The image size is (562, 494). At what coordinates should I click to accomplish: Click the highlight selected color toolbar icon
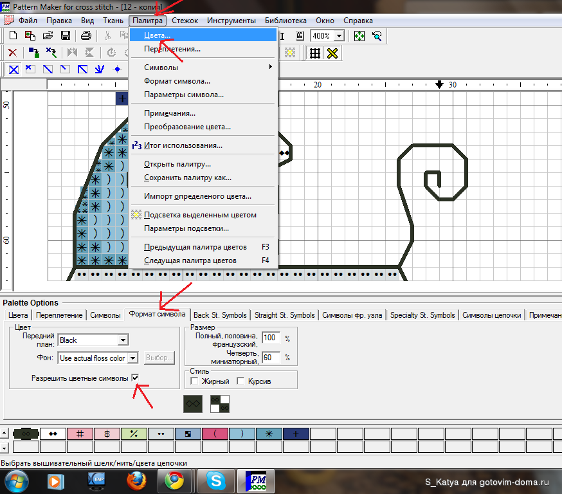[x=290, y=53]
